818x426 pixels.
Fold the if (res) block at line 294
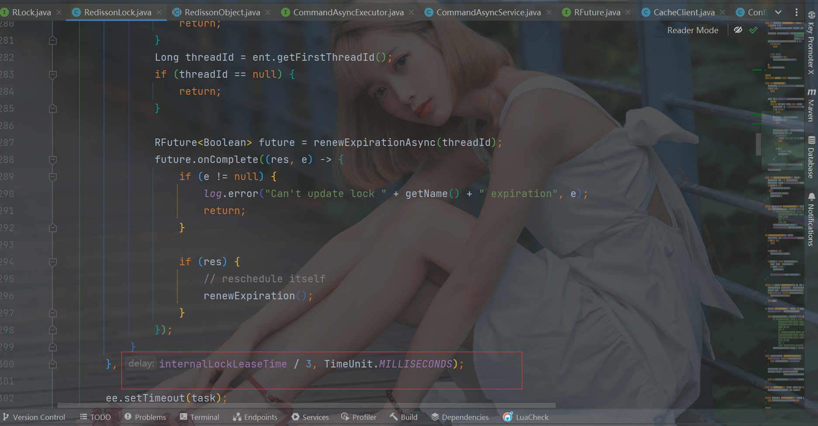pyautogui.click(x=53, y=262)
